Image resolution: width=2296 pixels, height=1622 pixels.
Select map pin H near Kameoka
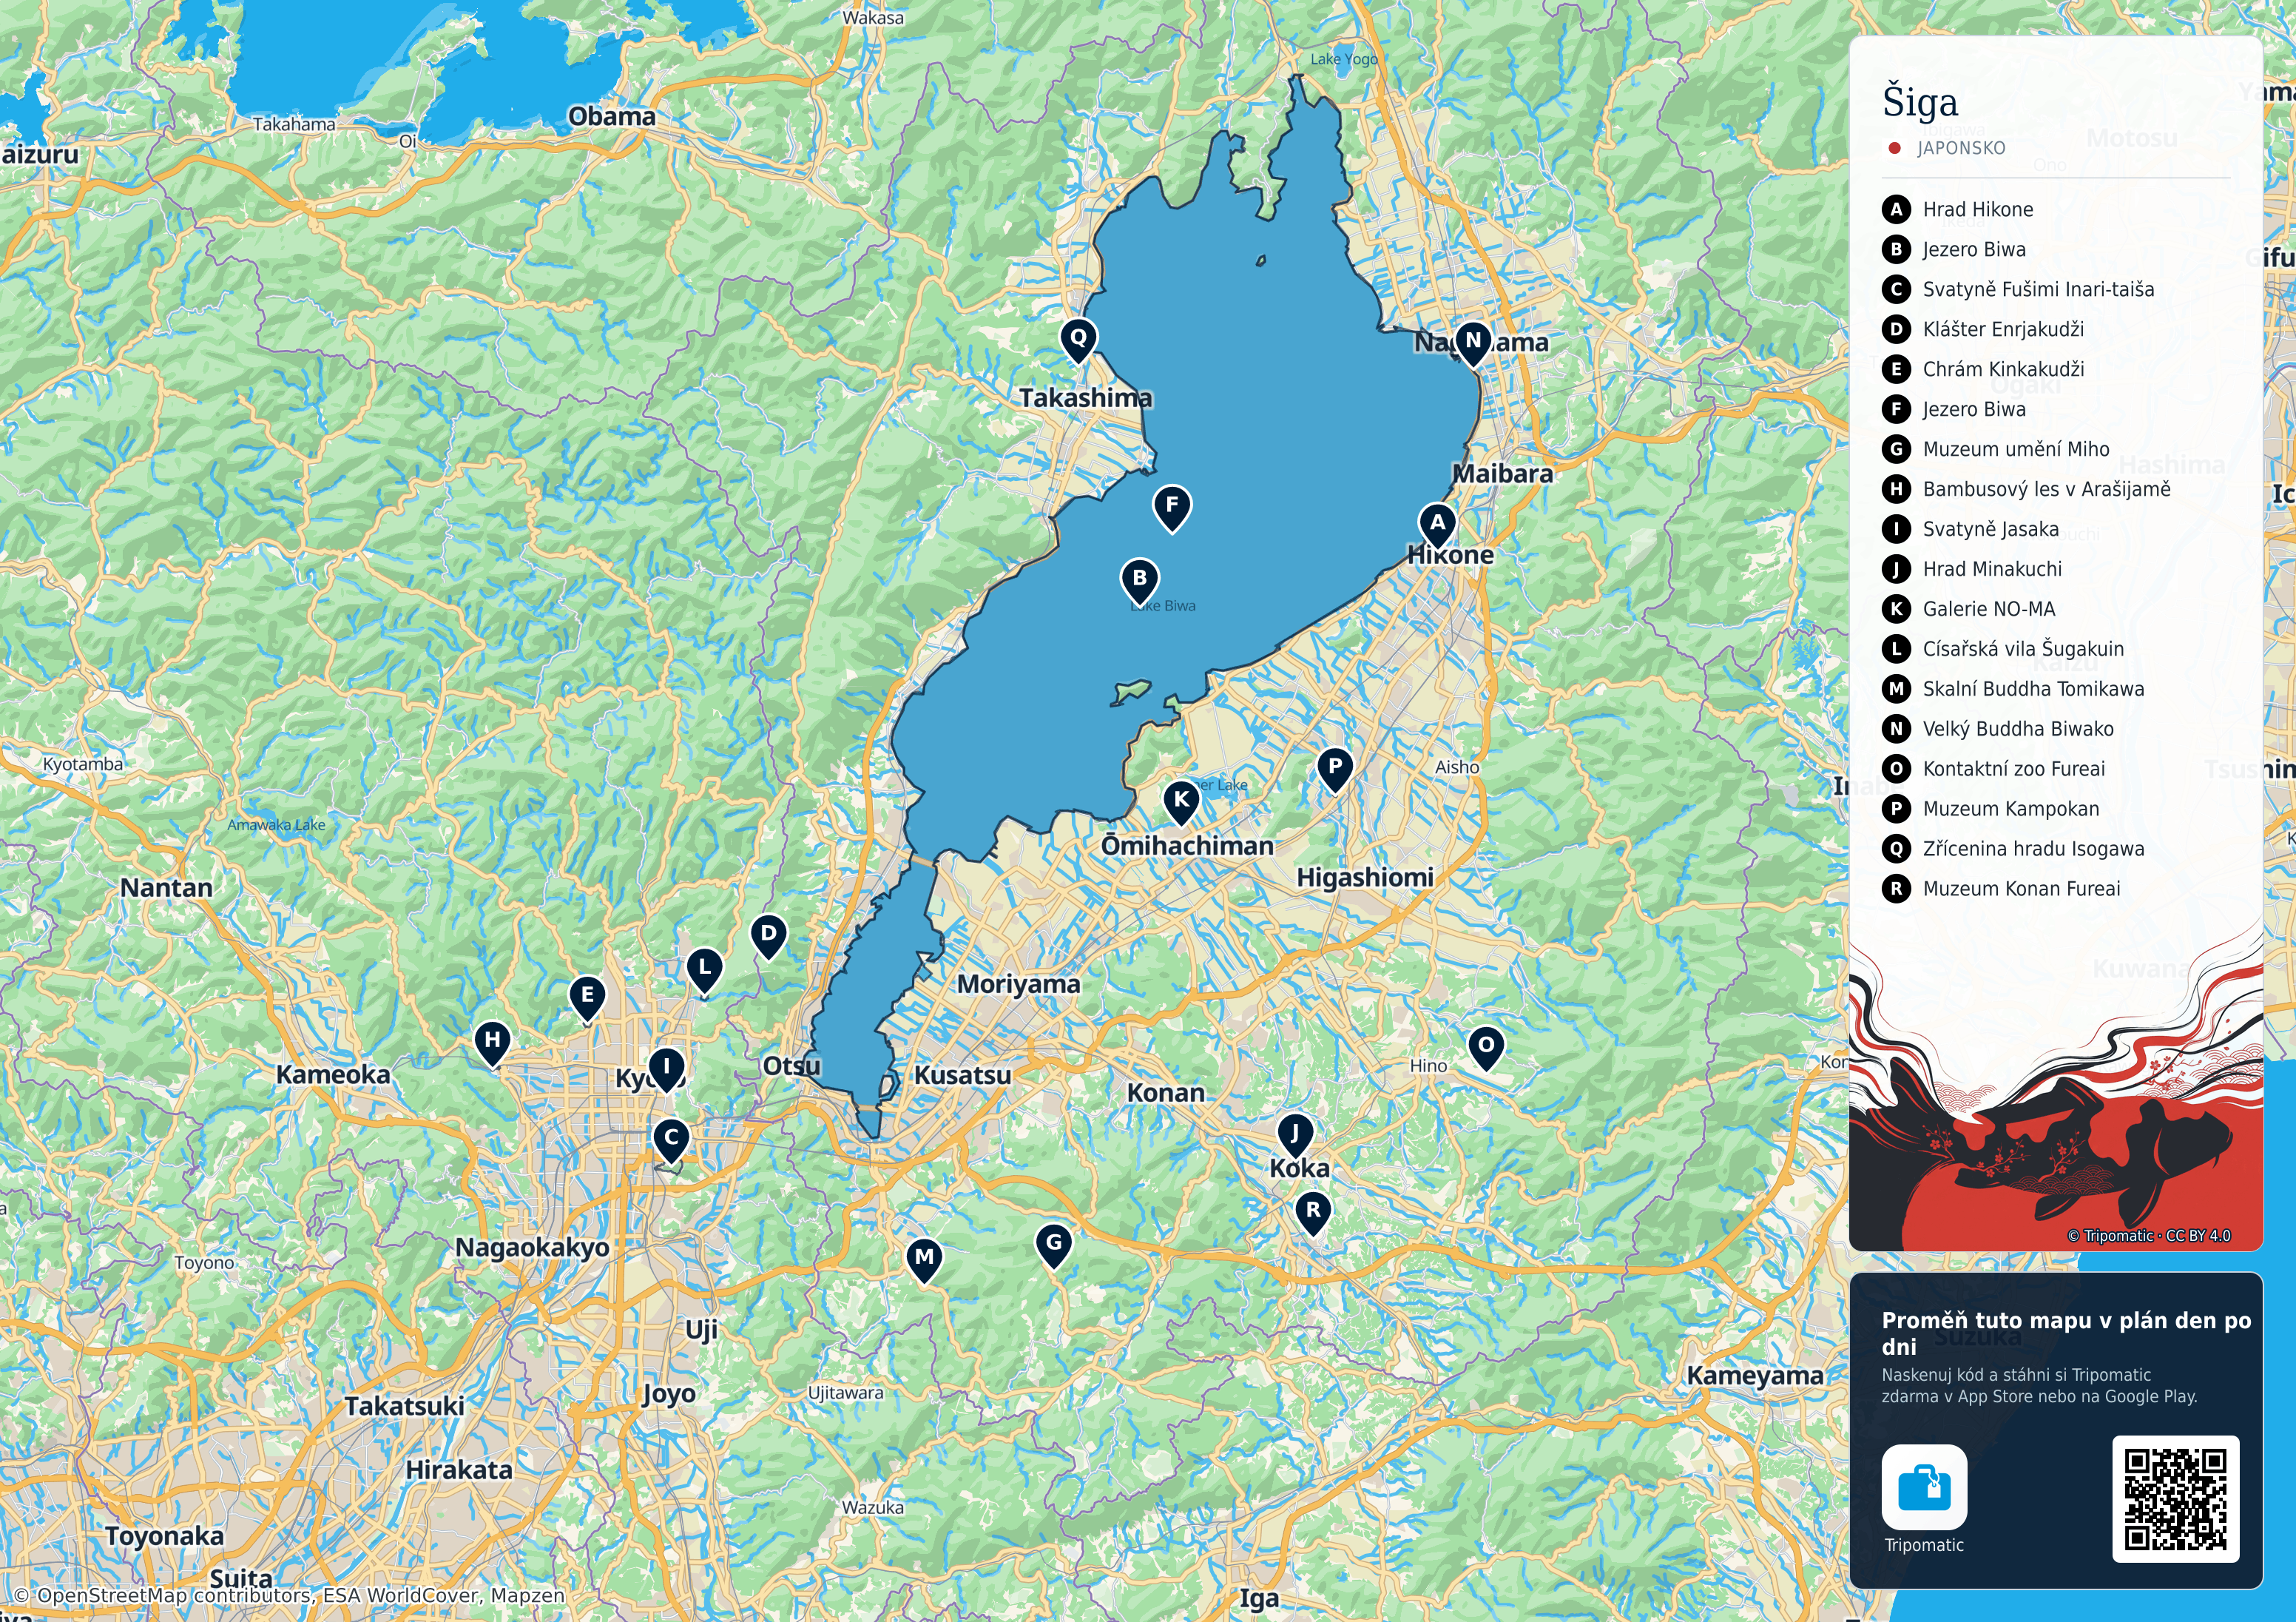492,1043
